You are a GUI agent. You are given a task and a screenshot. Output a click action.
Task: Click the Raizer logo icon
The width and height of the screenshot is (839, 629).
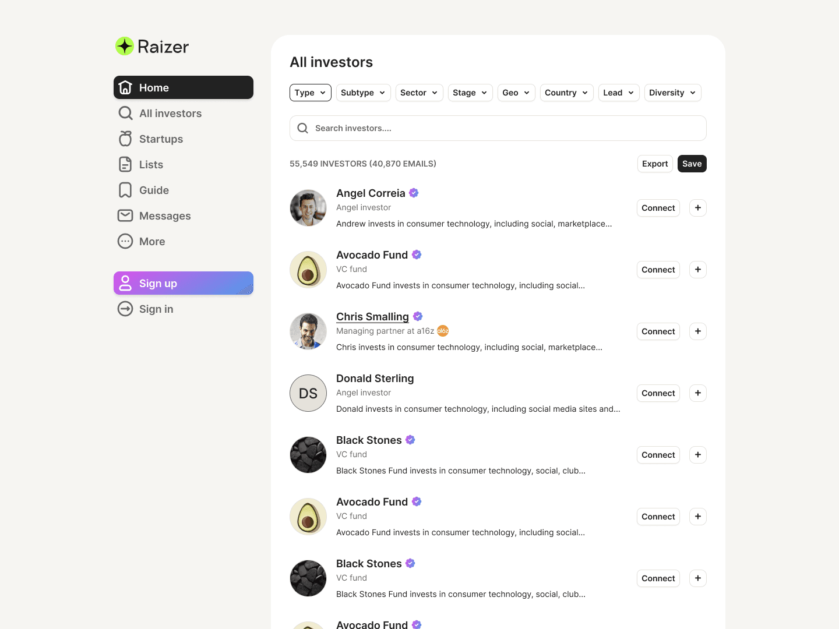[x=125, y=46]
